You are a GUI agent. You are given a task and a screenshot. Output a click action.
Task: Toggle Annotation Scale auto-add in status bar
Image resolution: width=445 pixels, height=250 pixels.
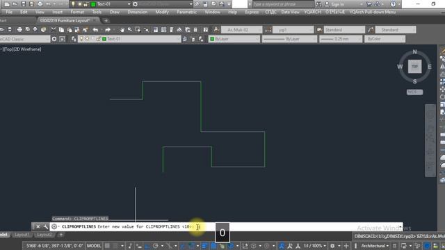[289, 246]
